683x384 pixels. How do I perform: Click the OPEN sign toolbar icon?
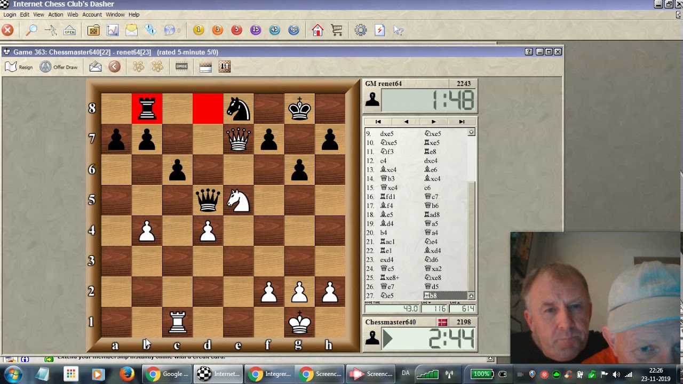click(70, 30)
